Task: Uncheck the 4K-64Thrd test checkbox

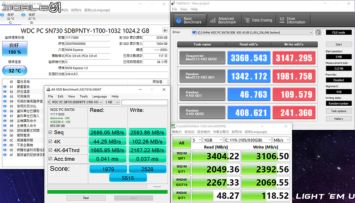Action: click(x=50, y=150)
